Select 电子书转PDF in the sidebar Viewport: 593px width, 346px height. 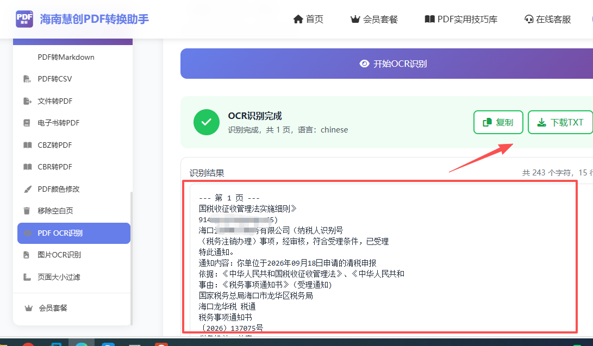[x=58, y=123]
